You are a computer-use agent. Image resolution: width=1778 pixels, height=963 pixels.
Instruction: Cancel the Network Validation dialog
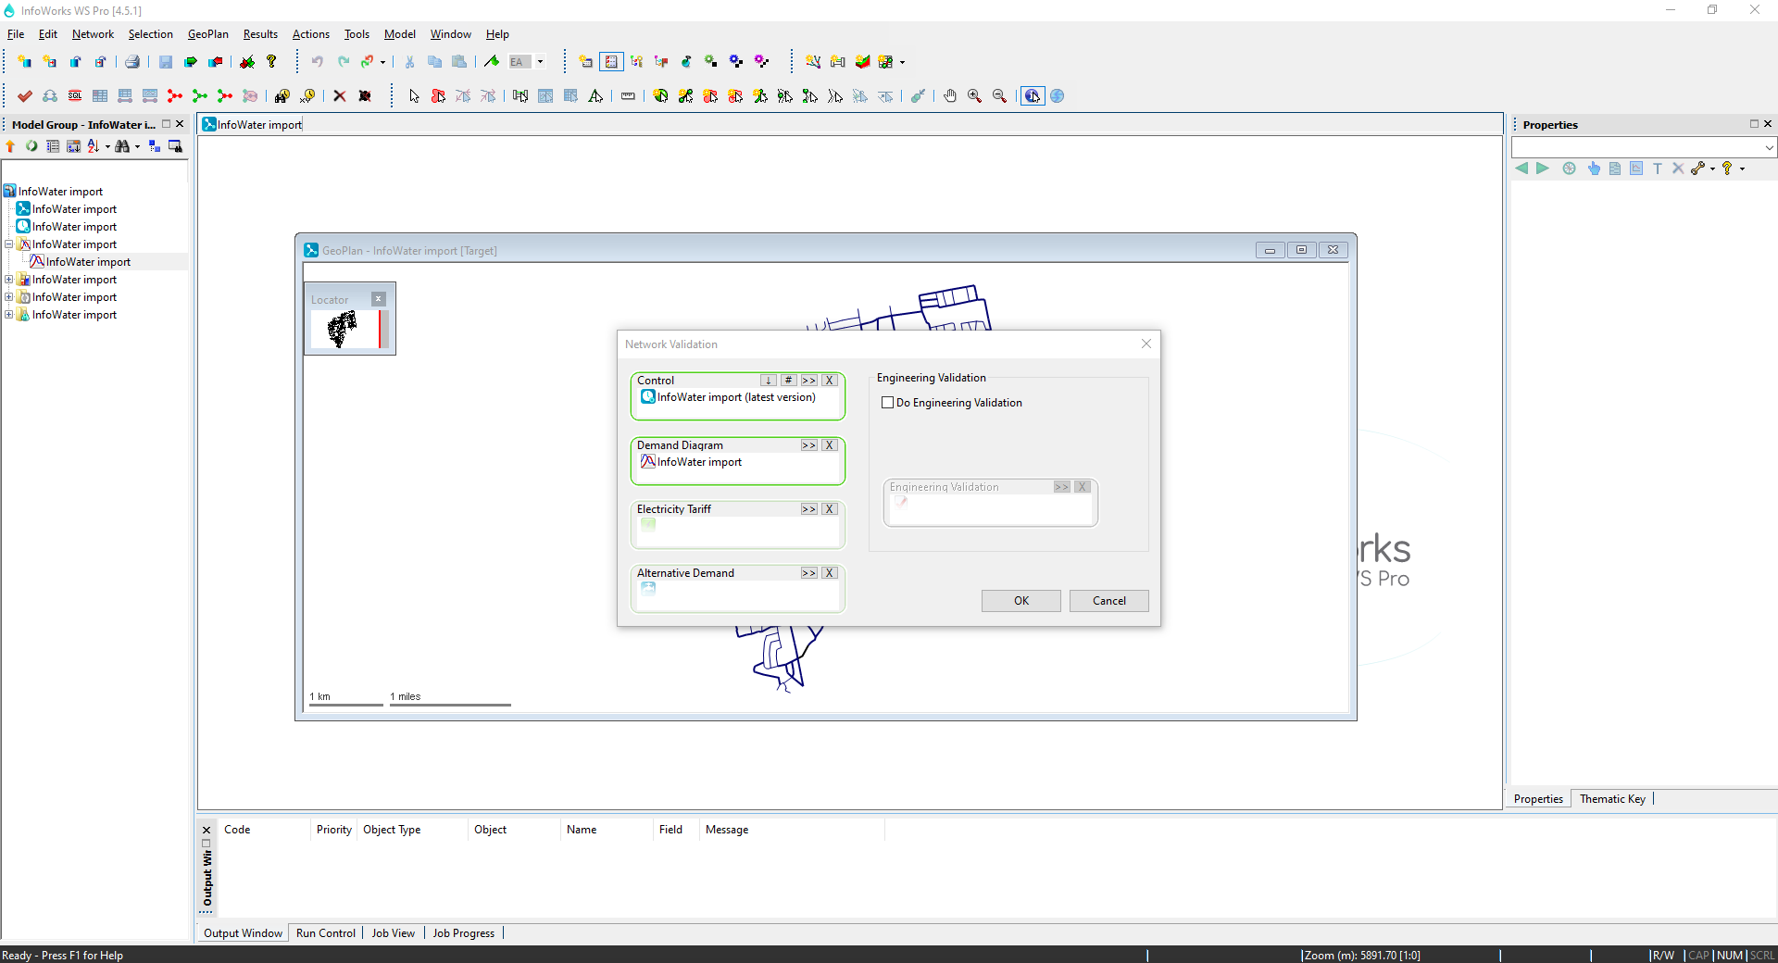[1108, 600]
